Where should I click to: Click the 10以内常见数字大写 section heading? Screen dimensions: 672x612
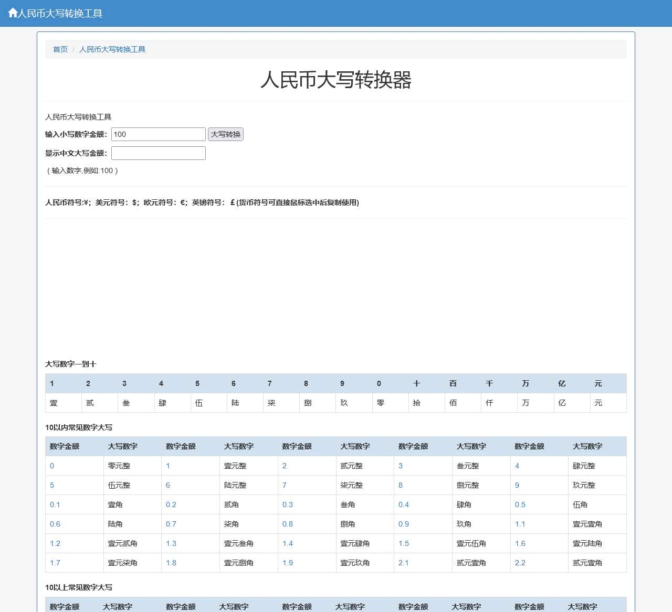pos(79,427)
